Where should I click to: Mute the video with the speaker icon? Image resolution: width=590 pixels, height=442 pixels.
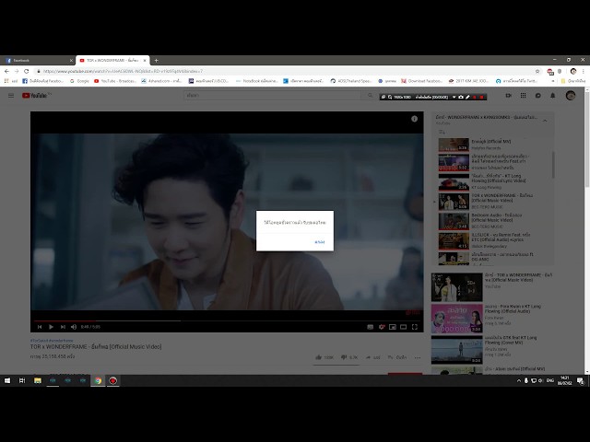[74, 327]
